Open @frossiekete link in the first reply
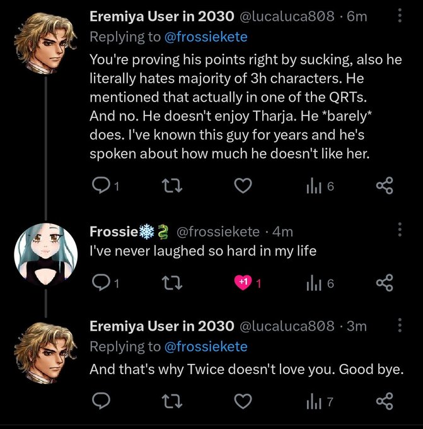This screenshot has width=423, height=429. pos(206,37)
